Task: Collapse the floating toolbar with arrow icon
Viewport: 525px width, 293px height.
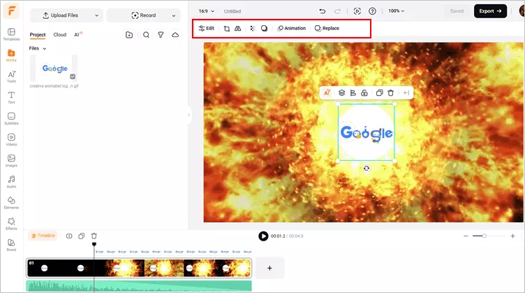Action: click(x=406, y=93)
